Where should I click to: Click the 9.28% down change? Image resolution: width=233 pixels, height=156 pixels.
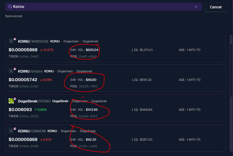tap(46, 80)
